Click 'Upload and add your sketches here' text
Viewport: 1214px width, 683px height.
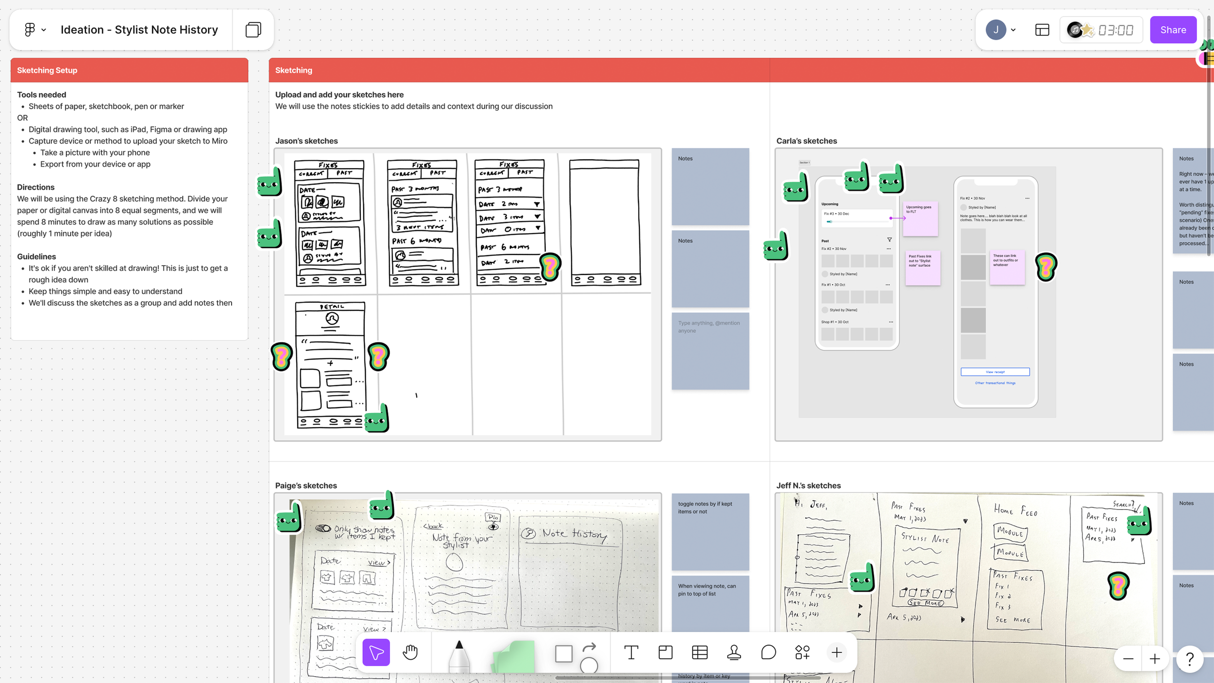(x=339, y=95)
